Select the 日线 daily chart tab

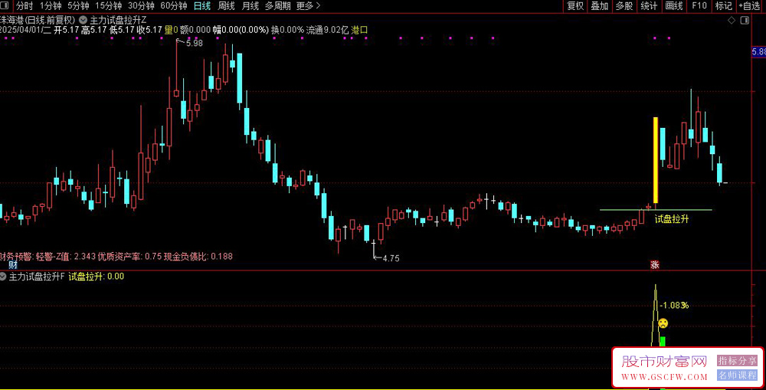202,6
